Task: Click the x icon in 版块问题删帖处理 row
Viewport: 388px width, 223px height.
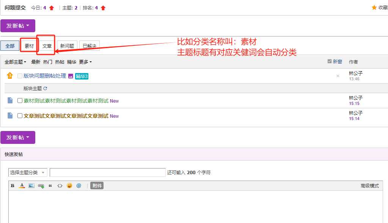Action: tap(338, 76)
